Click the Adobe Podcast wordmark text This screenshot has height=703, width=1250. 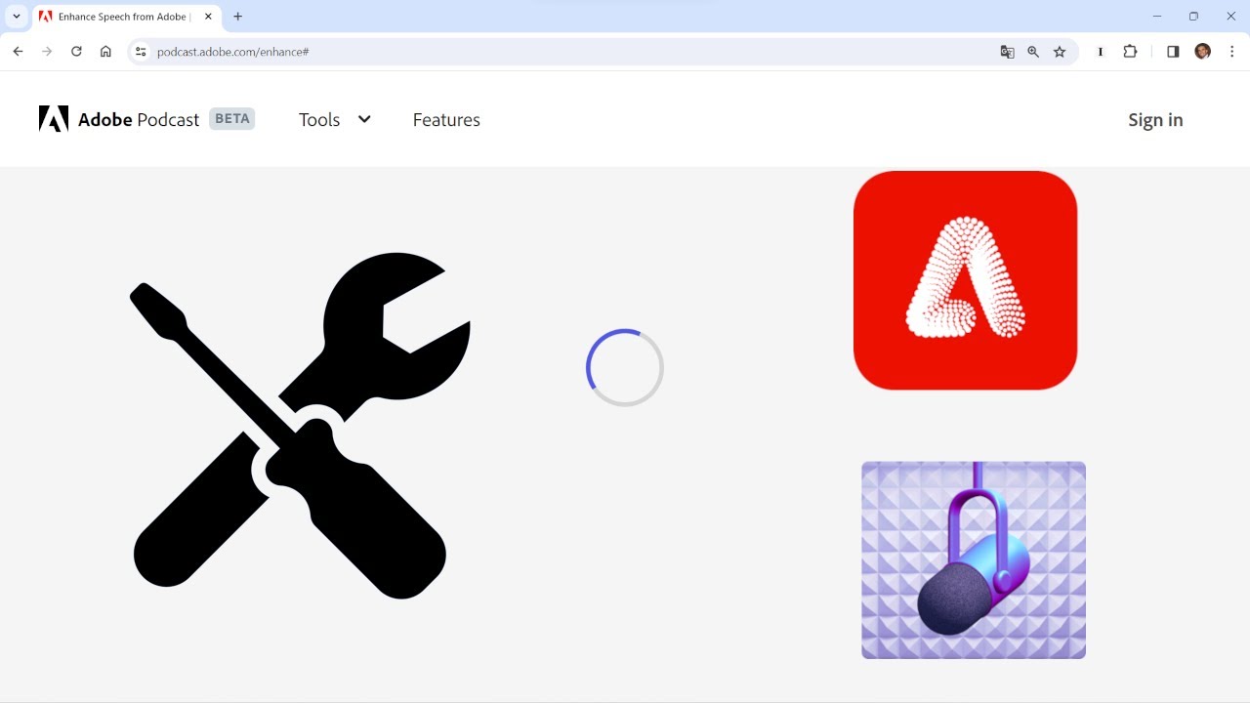click(139, 119)
